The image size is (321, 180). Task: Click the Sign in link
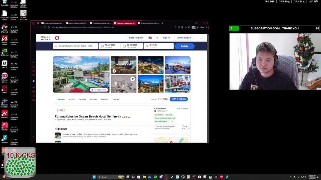[x=166, y=38]
